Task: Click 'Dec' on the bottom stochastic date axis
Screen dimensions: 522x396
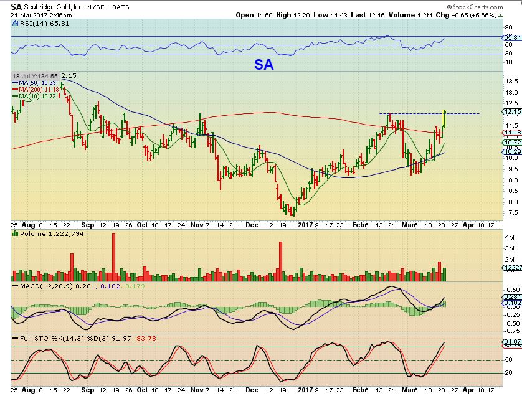Action: (x=252, y=390)
